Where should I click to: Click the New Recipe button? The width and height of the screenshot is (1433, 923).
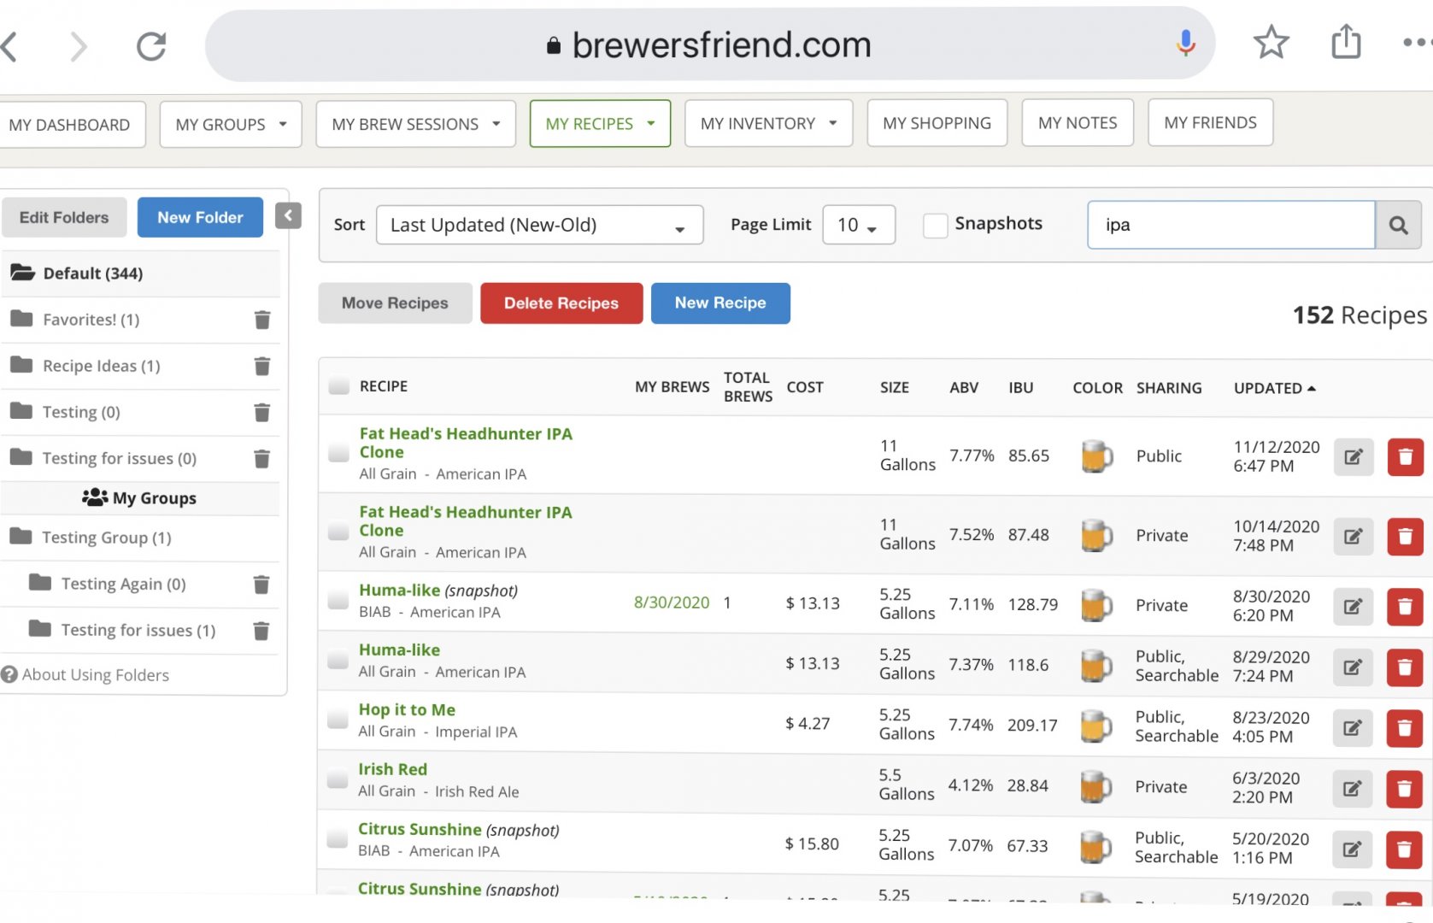(719, 303)
